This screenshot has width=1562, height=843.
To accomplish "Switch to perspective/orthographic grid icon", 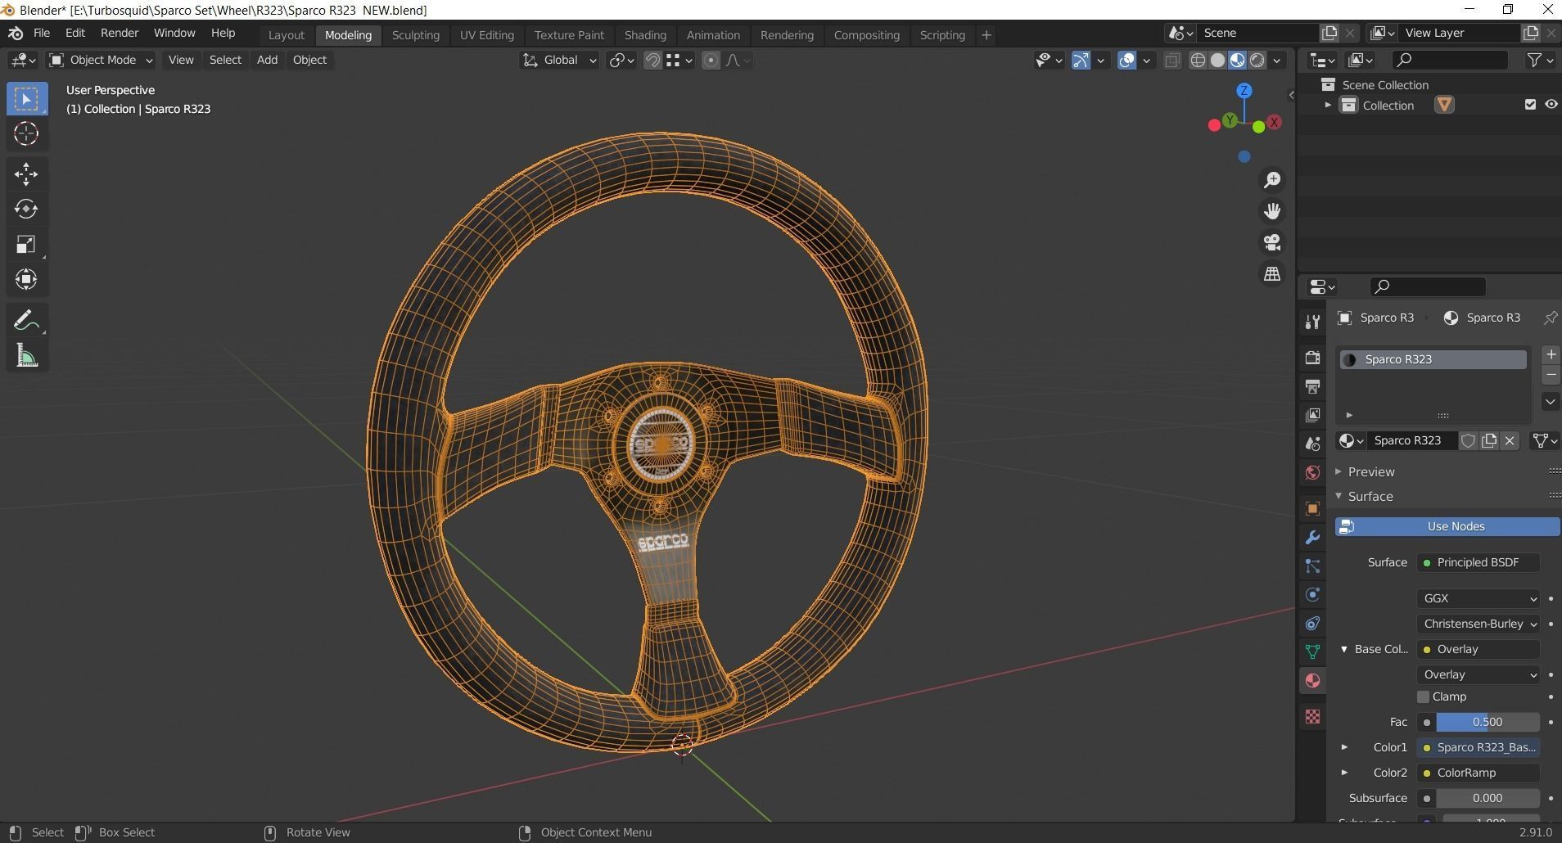I will point(1271,274).
